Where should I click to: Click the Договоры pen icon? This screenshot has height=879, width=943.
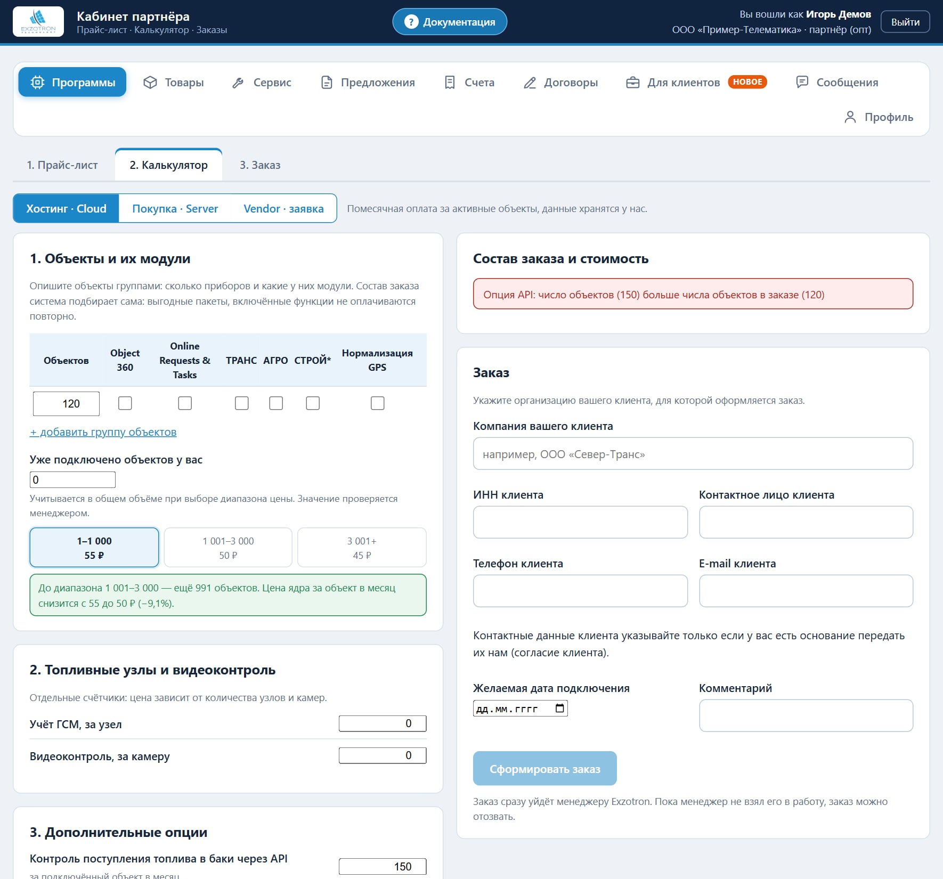[x=530, y=83]
